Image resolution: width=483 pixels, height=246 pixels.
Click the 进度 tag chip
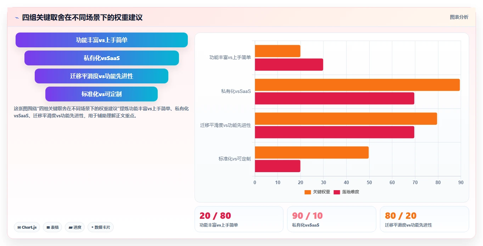click(x=75, y=227)
